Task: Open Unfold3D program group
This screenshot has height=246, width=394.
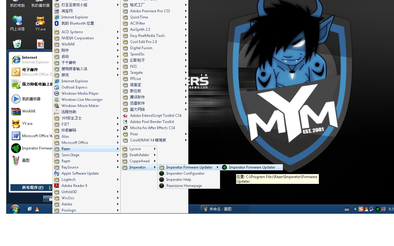Action: coord(86,192)
